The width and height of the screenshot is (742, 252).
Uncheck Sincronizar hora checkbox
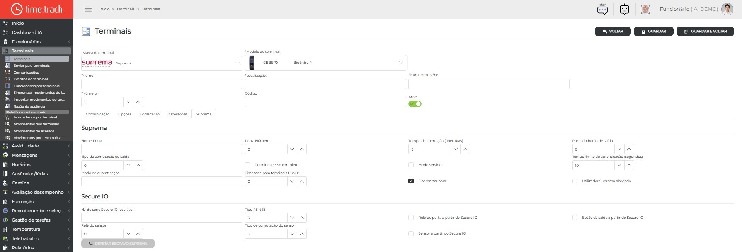411,181
